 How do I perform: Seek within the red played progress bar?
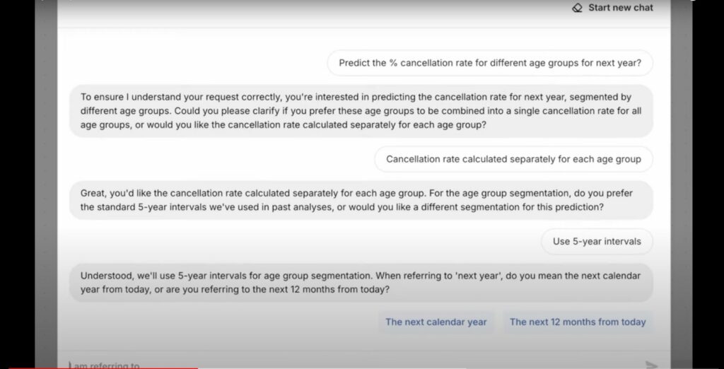(103, 368)
